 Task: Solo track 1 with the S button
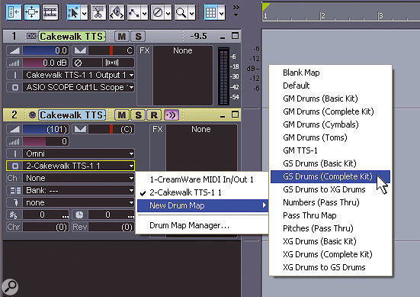[138, 36]
